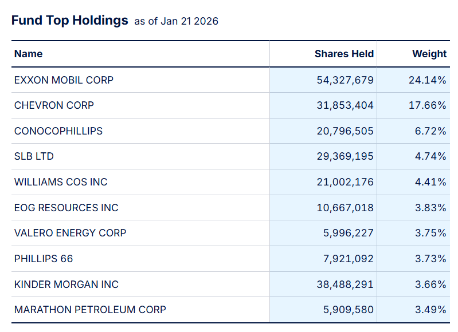Open the PHILLIPS 66 holding
Viewport: 458px width, 332px height.
pyautogui.click(x=44, y=259)
